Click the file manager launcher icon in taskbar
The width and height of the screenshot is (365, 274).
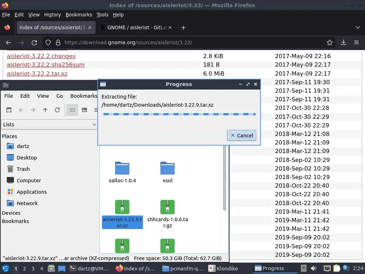click(51, 268)
